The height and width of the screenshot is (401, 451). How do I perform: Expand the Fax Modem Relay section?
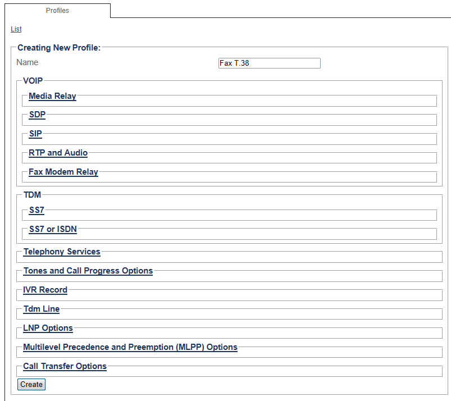(63, 172)
